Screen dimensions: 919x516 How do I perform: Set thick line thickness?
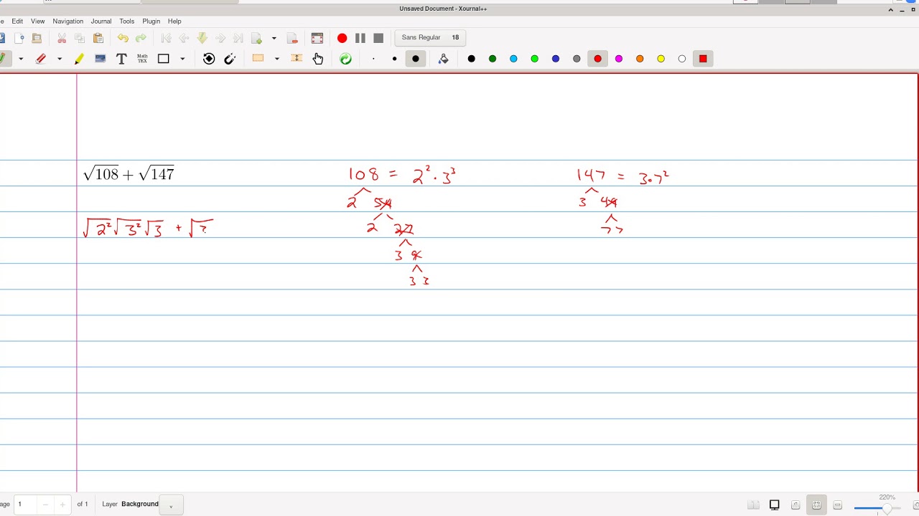[x=416, y=59]
